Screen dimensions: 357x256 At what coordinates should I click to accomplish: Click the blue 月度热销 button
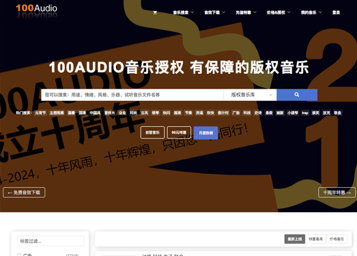coord(206,133)
